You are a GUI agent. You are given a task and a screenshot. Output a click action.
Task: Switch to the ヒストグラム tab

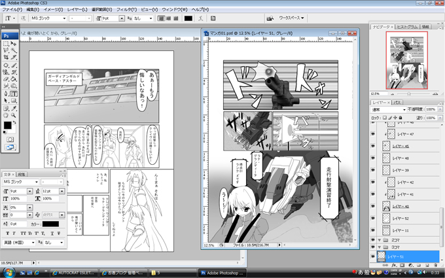coord(407,27)
